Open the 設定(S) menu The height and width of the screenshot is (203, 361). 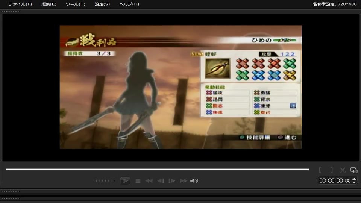[102, 4]
